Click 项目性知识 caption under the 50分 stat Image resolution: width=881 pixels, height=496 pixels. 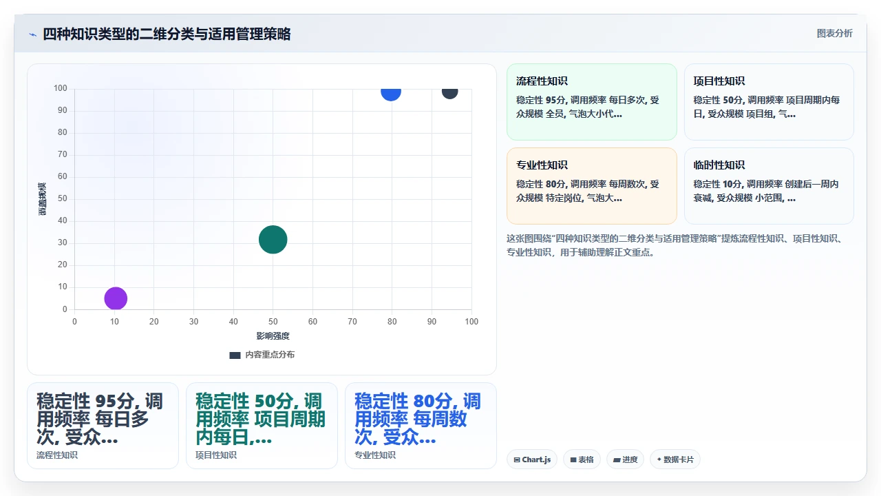point(216,455)
